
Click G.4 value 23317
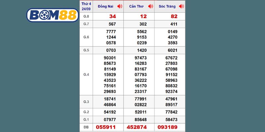click(x=140, y=92)
